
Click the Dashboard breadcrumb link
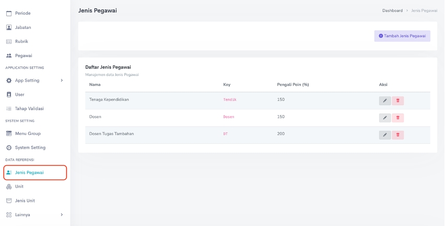pos(392,10)
